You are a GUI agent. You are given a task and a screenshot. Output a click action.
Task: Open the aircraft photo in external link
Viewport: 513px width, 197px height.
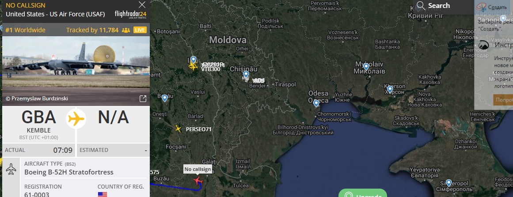tap(143, 98)
